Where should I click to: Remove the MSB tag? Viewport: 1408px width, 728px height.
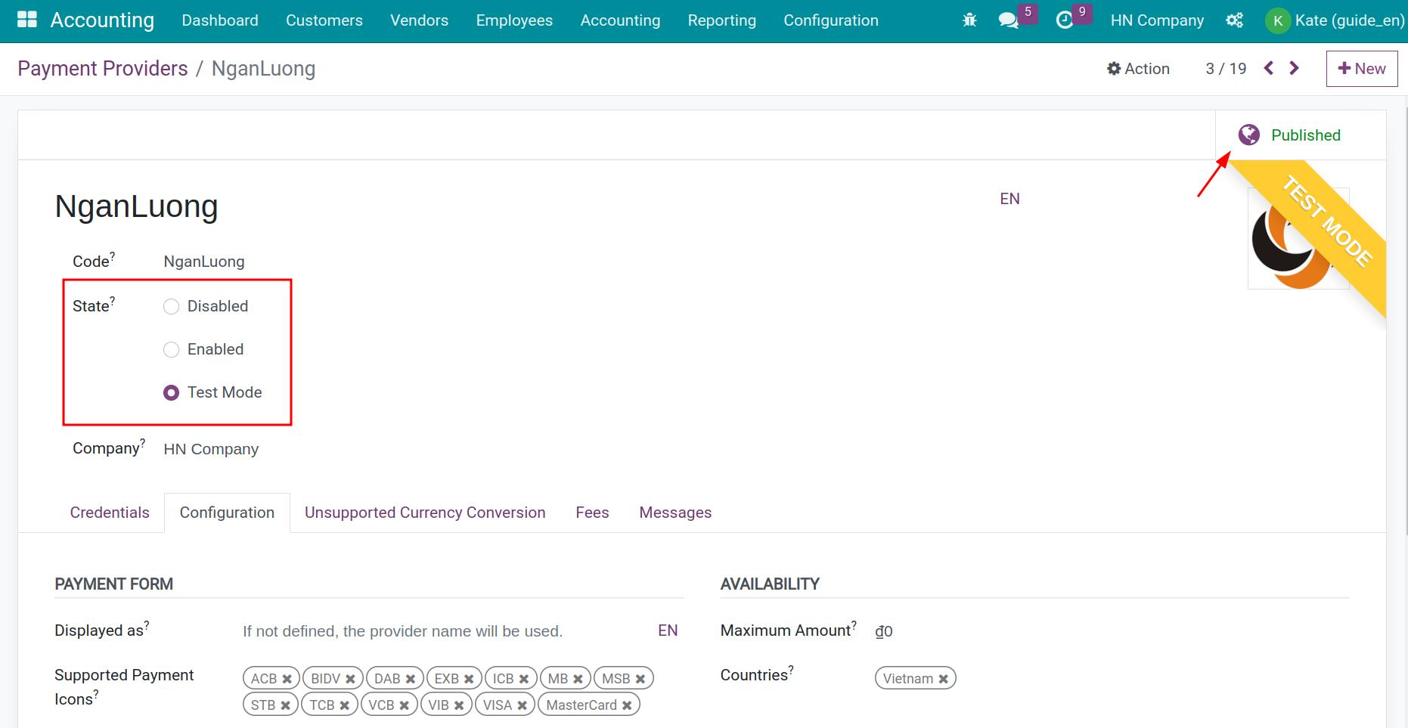[640, 679]
